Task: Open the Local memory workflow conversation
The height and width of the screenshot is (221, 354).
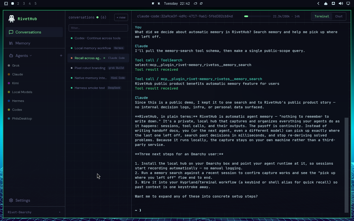Action: 98,48
